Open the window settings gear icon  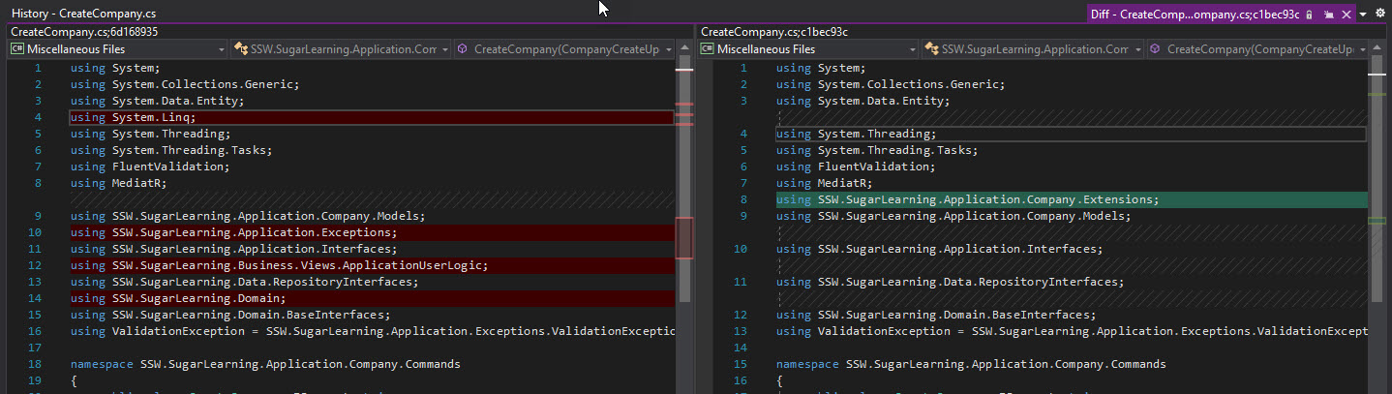pyautogui.click(x=1379, y=15)
